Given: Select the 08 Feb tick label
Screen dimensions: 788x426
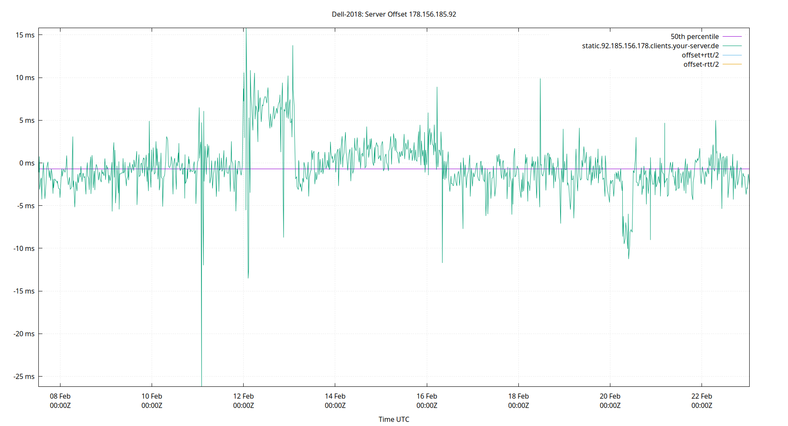Looking at the screenshot, I should (60, 396).
